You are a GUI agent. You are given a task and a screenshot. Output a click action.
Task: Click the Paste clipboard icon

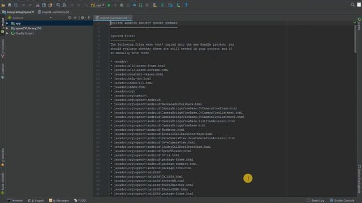click(x=50, y=5)
